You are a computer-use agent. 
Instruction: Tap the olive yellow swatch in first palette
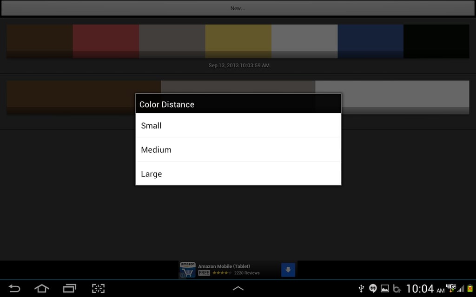pyautogui.click(x=238, y=41)
